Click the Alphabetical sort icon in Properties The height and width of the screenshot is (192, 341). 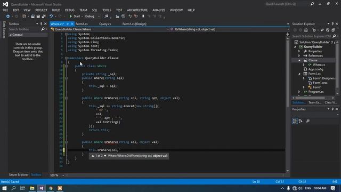301,121
